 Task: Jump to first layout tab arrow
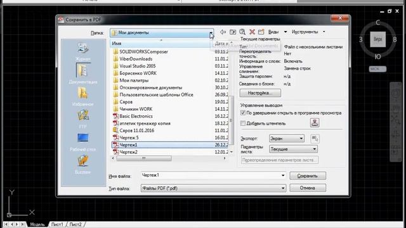[x=6, y=224]
